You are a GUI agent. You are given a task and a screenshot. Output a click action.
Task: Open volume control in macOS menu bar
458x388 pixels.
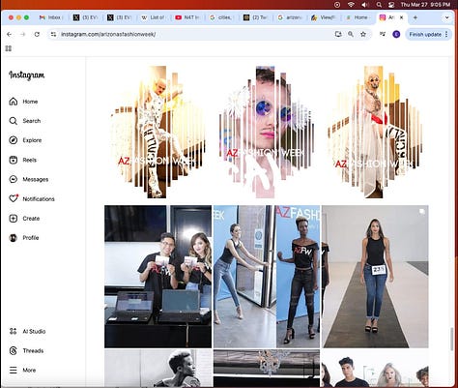(365, 5)
